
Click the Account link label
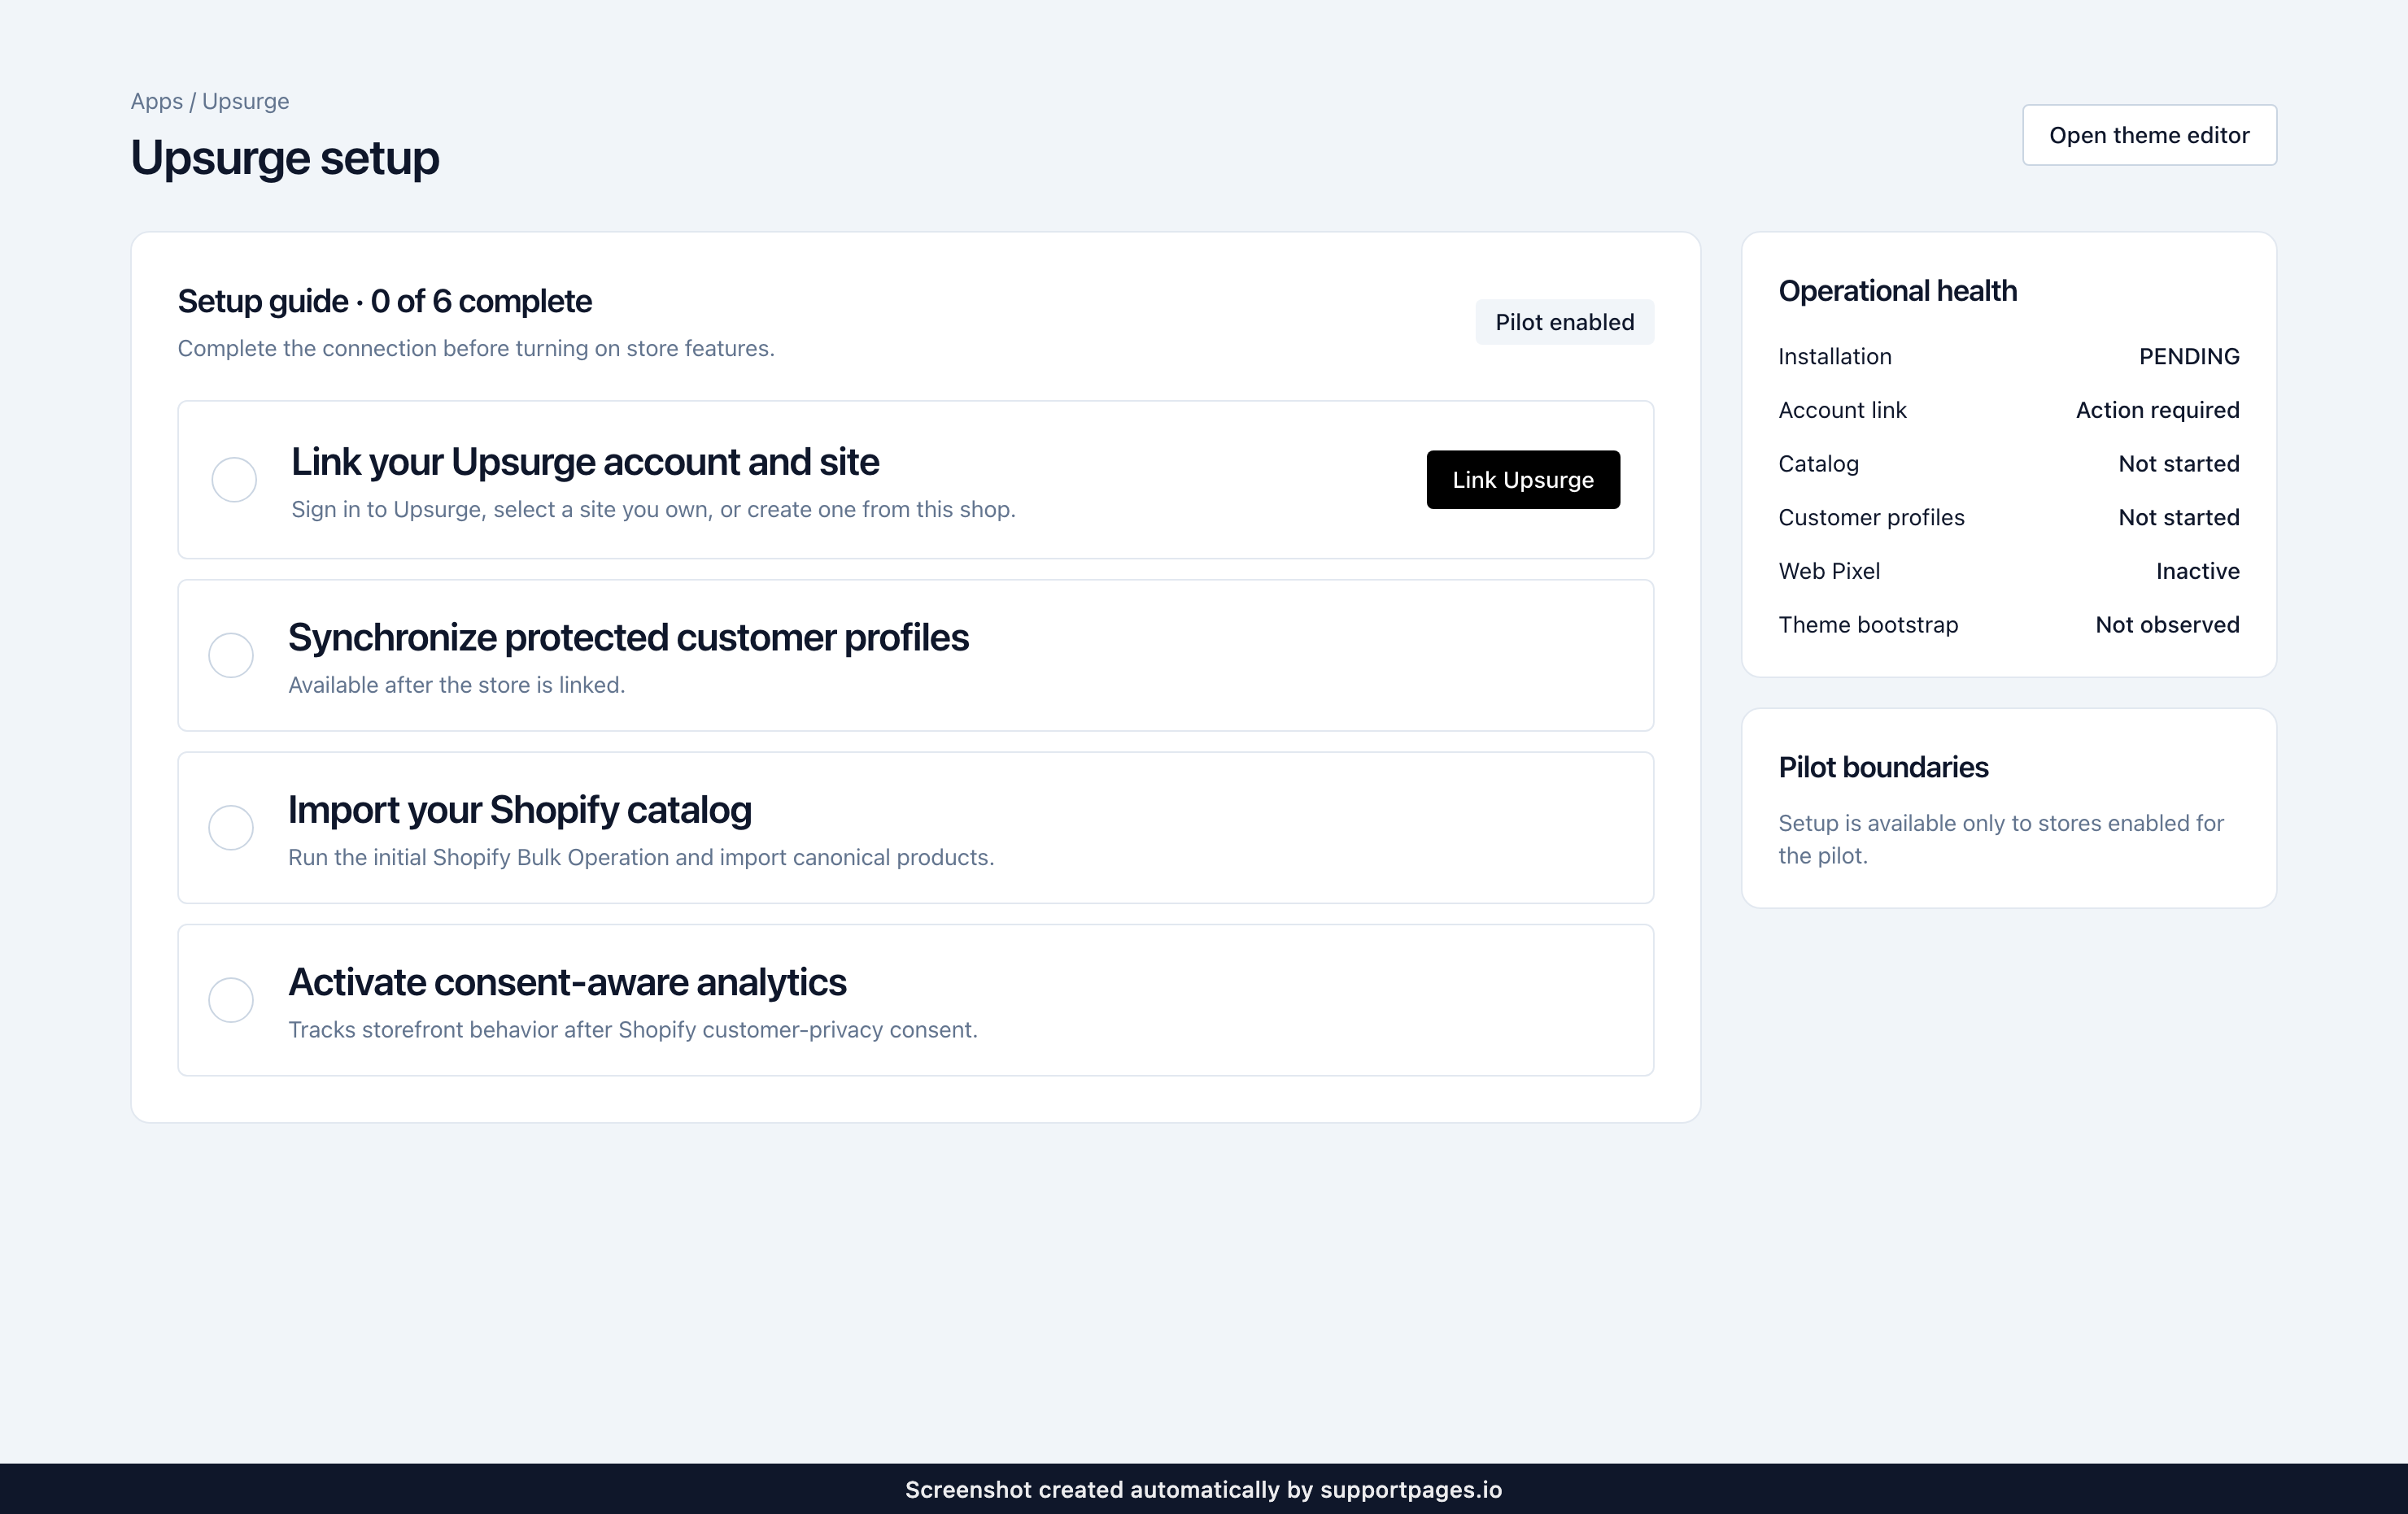[1842, 411]
